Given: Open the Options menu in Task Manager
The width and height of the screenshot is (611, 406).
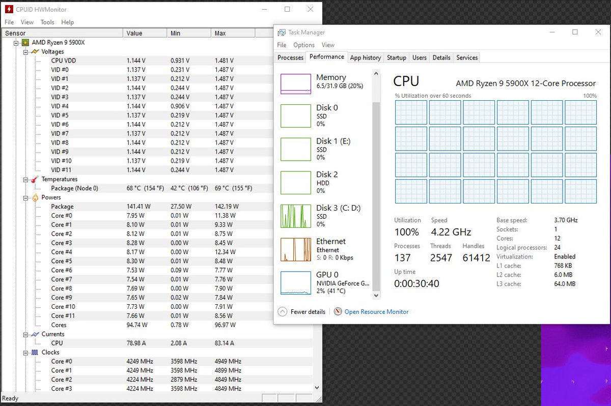Looking at the screenshot, I should (x=303, y=45).
